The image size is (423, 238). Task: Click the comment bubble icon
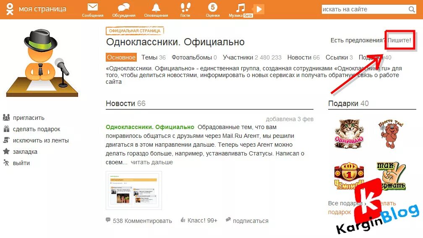pos(108,220)
